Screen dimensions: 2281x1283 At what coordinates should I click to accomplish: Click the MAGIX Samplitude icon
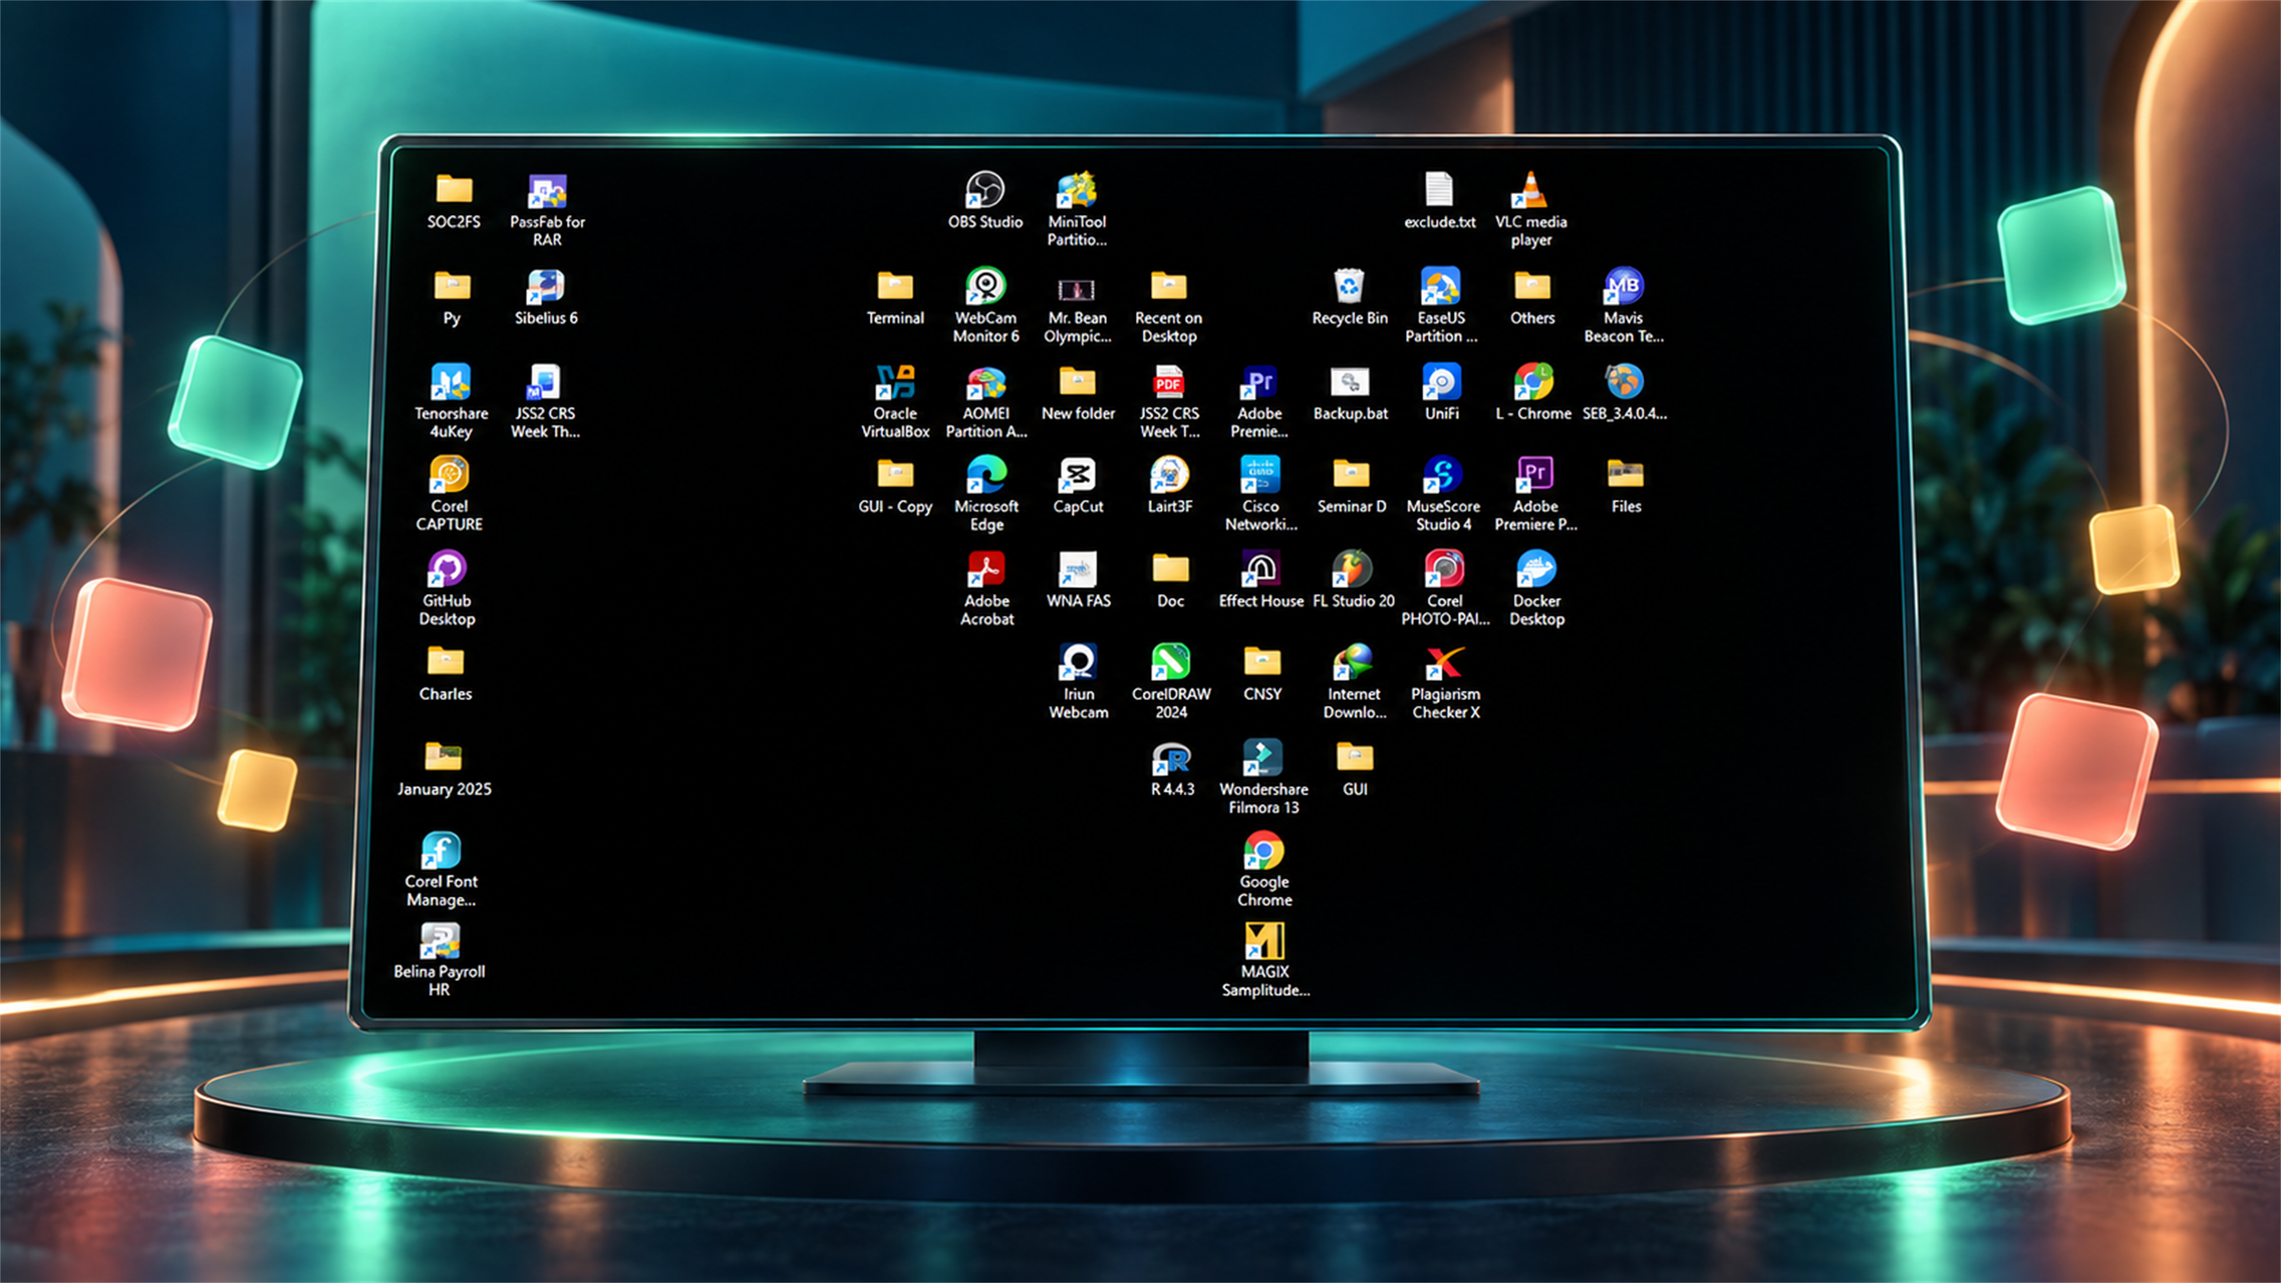tap(1263, 941)
